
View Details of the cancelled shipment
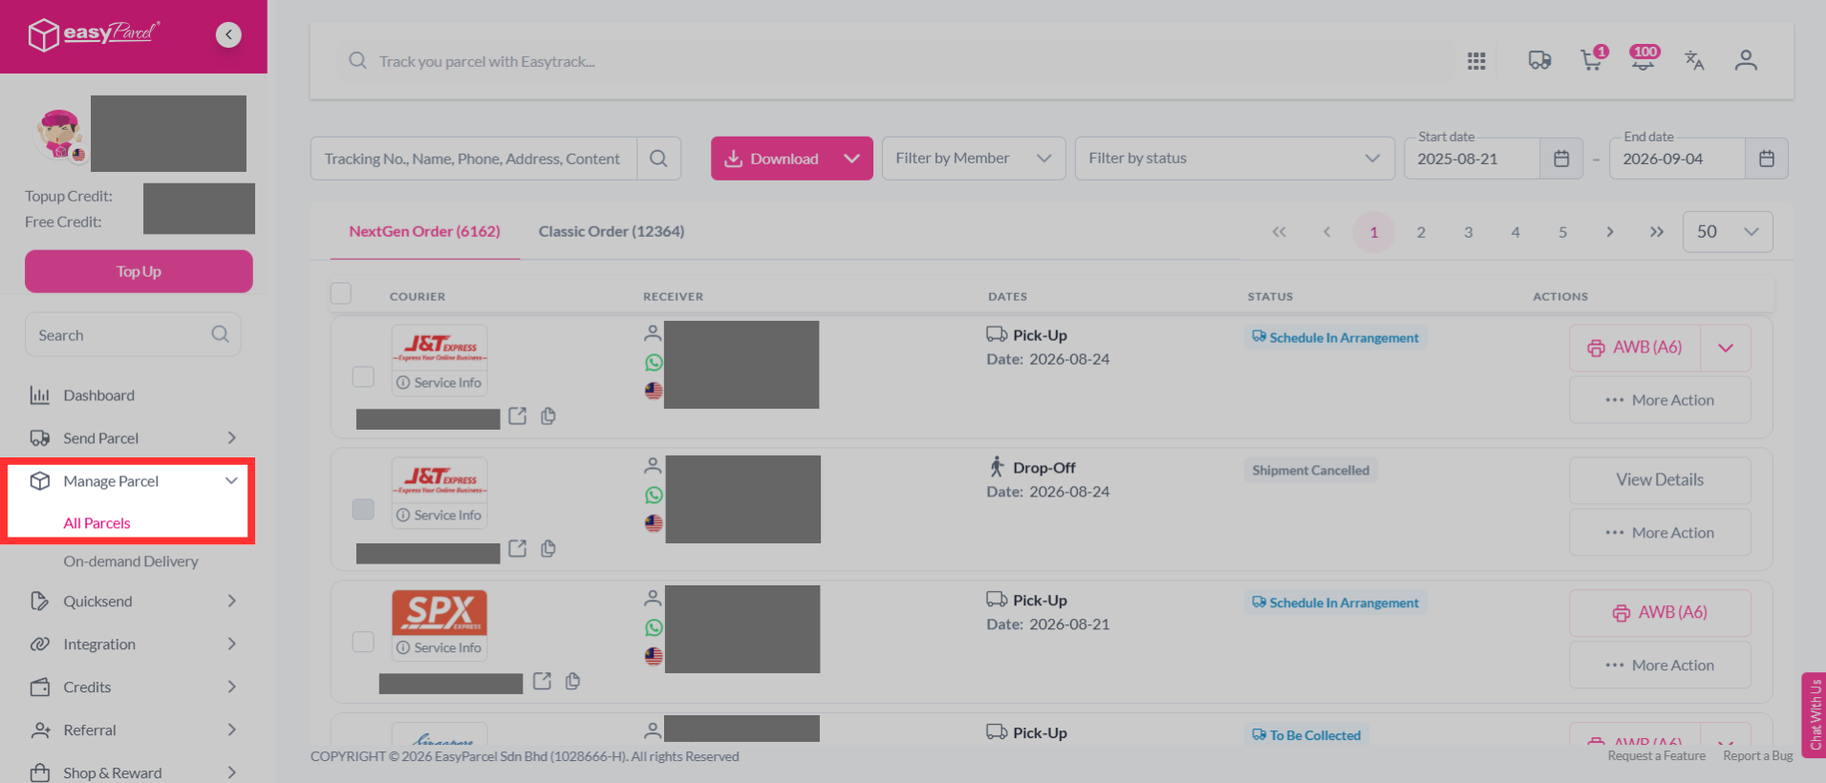1660,479
